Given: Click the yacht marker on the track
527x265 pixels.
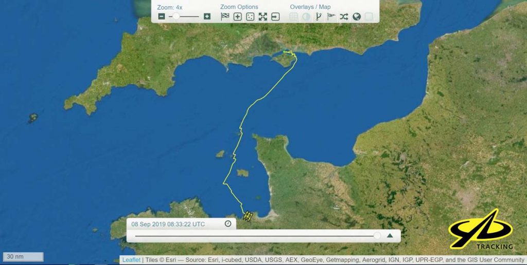Looking at the screenshot, I should click(248, 217).
